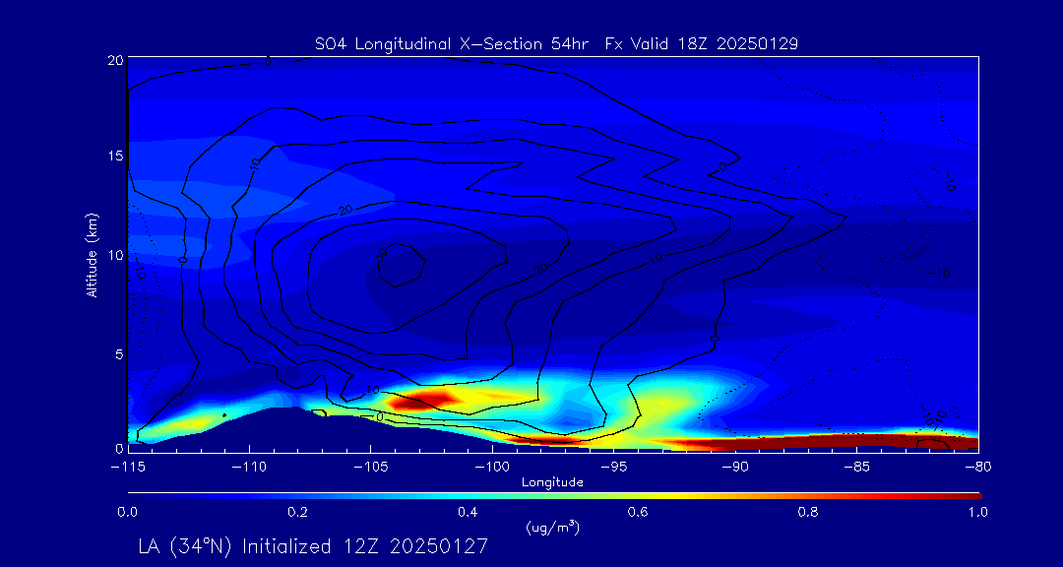1063x567 pixels.
Task: Click the '(ug/m³)' units label
Action: pos(552,528)
